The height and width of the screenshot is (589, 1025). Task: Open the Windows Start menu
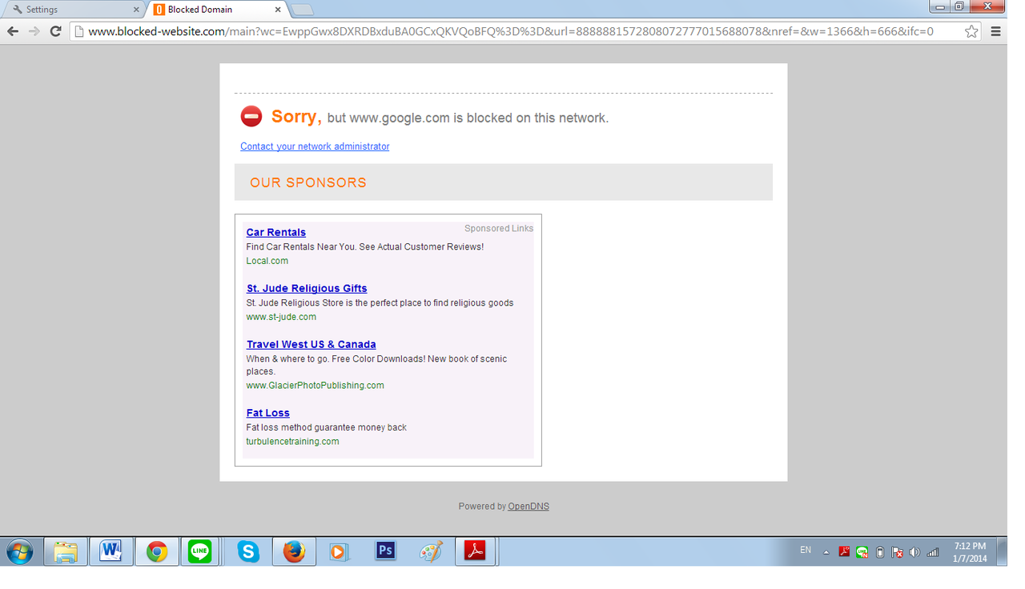20,552
